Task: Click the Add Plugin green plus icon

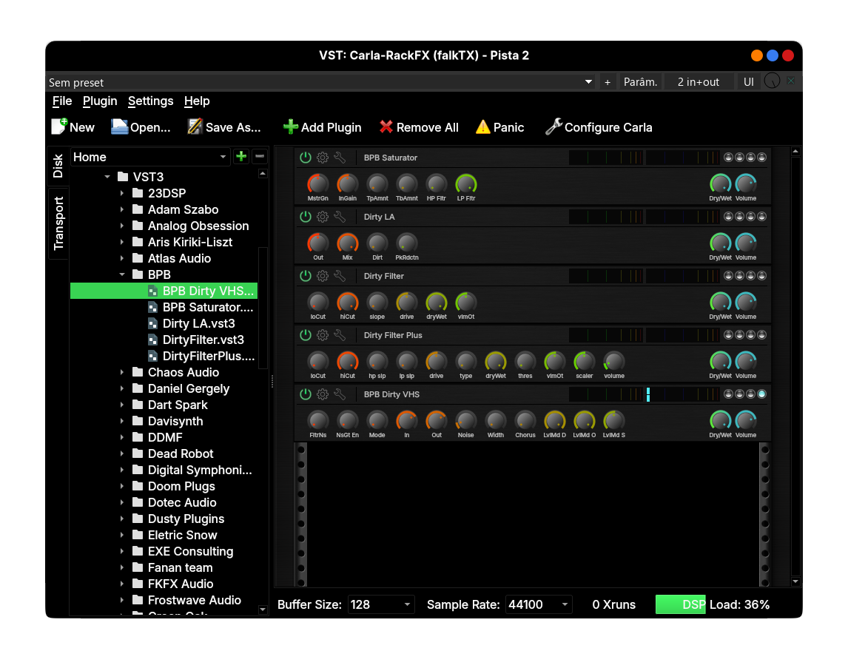Action: [291, 127]
